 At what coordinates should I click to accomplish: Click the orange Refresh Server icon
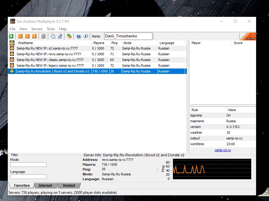point(34,36)
